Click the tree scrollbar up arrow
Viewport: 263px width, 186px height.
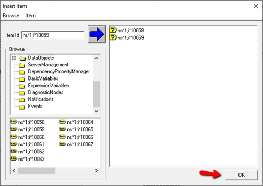97,58
